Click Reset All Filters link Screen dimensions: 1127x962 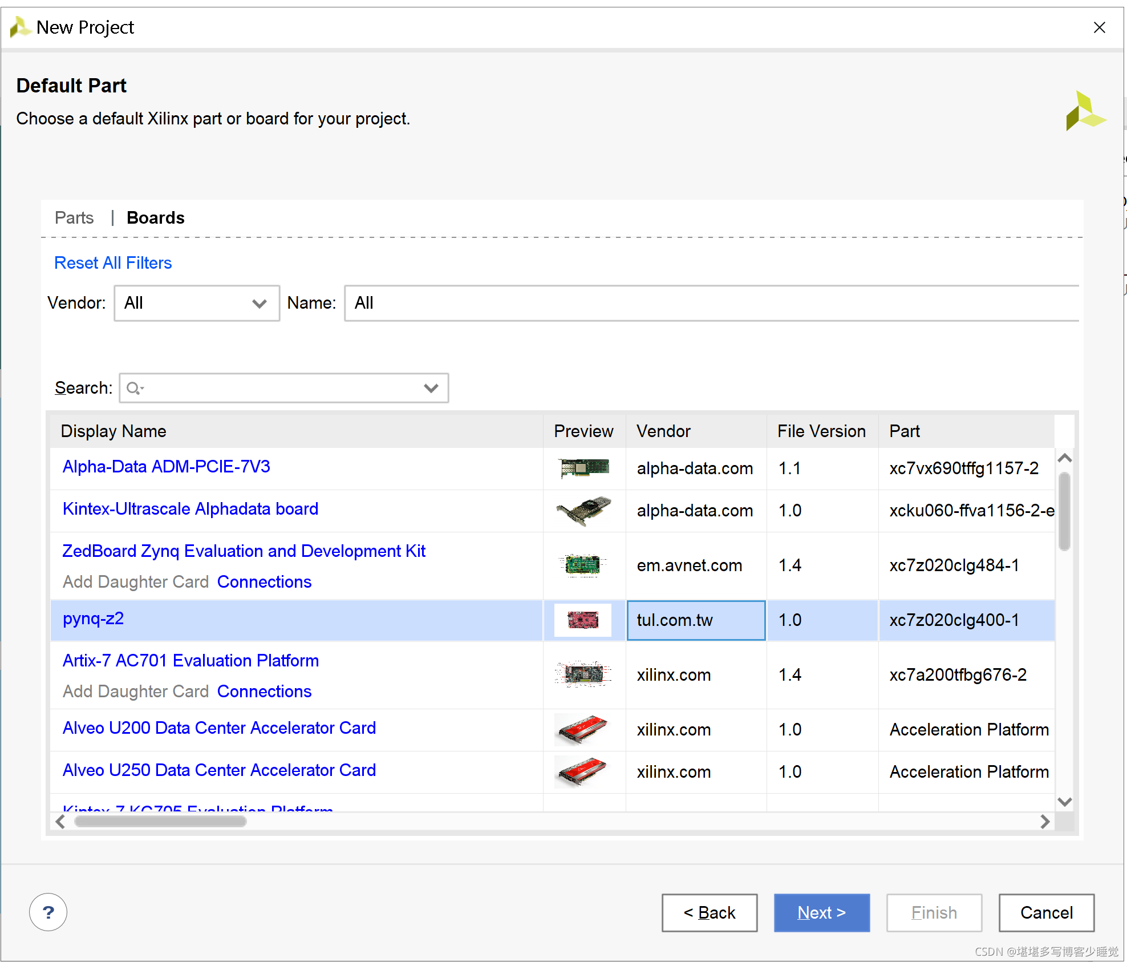pyautogui.click(x=113, y=262)
